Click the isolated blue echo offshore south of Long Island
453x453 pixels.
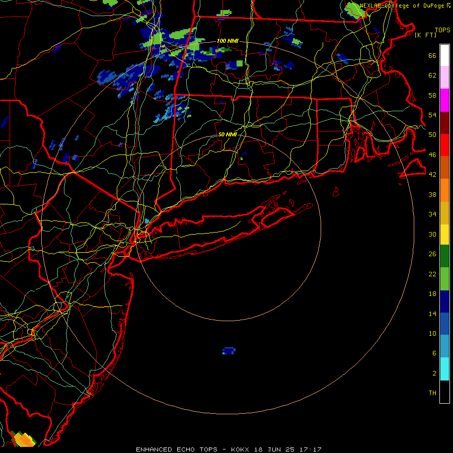coord(229,351)
